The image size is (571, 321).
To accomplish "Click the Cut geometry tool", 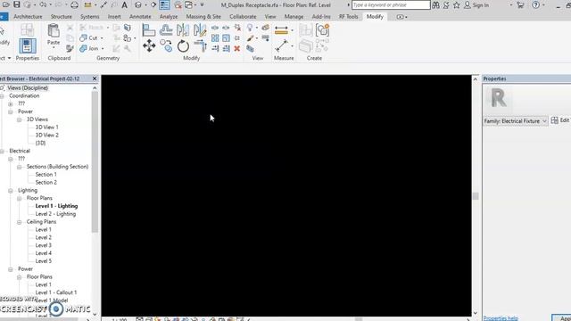I will tap(89, 37).
